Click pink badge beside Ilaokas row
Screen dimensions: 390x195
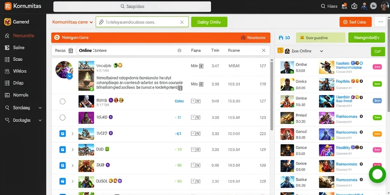point(377,67)
